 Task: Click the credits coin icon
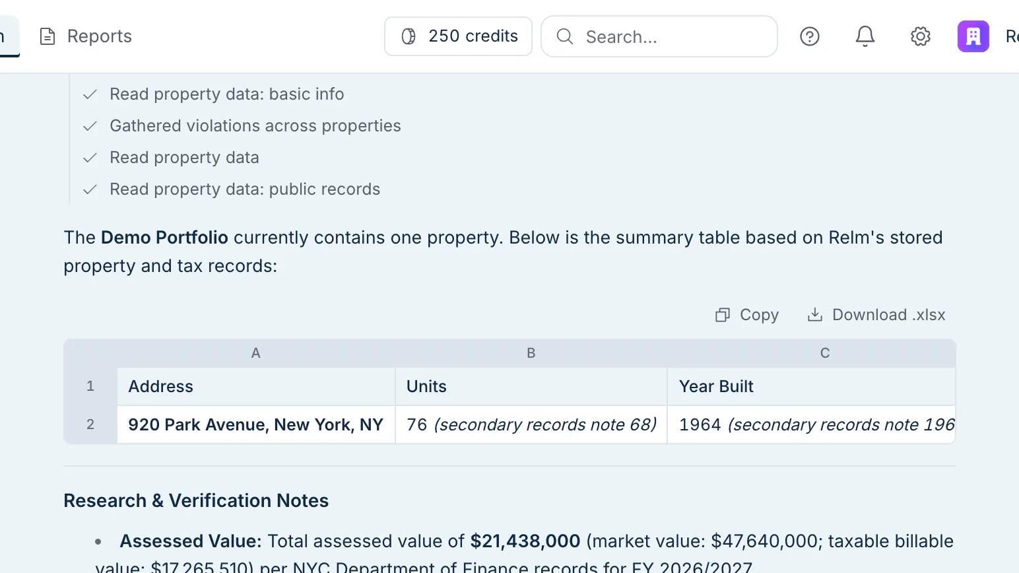pos(409,36)
